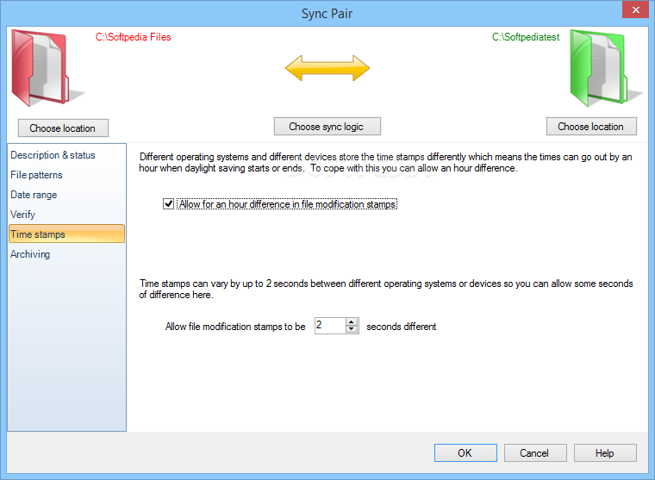Image resolution: width=655 pixels, height=480 pixels.
Task: Cancel the Sync Pair dialog
Action: 535,452
